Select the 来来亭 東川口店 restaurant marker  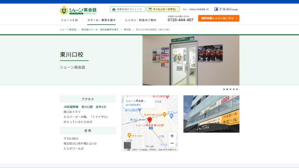164,114
